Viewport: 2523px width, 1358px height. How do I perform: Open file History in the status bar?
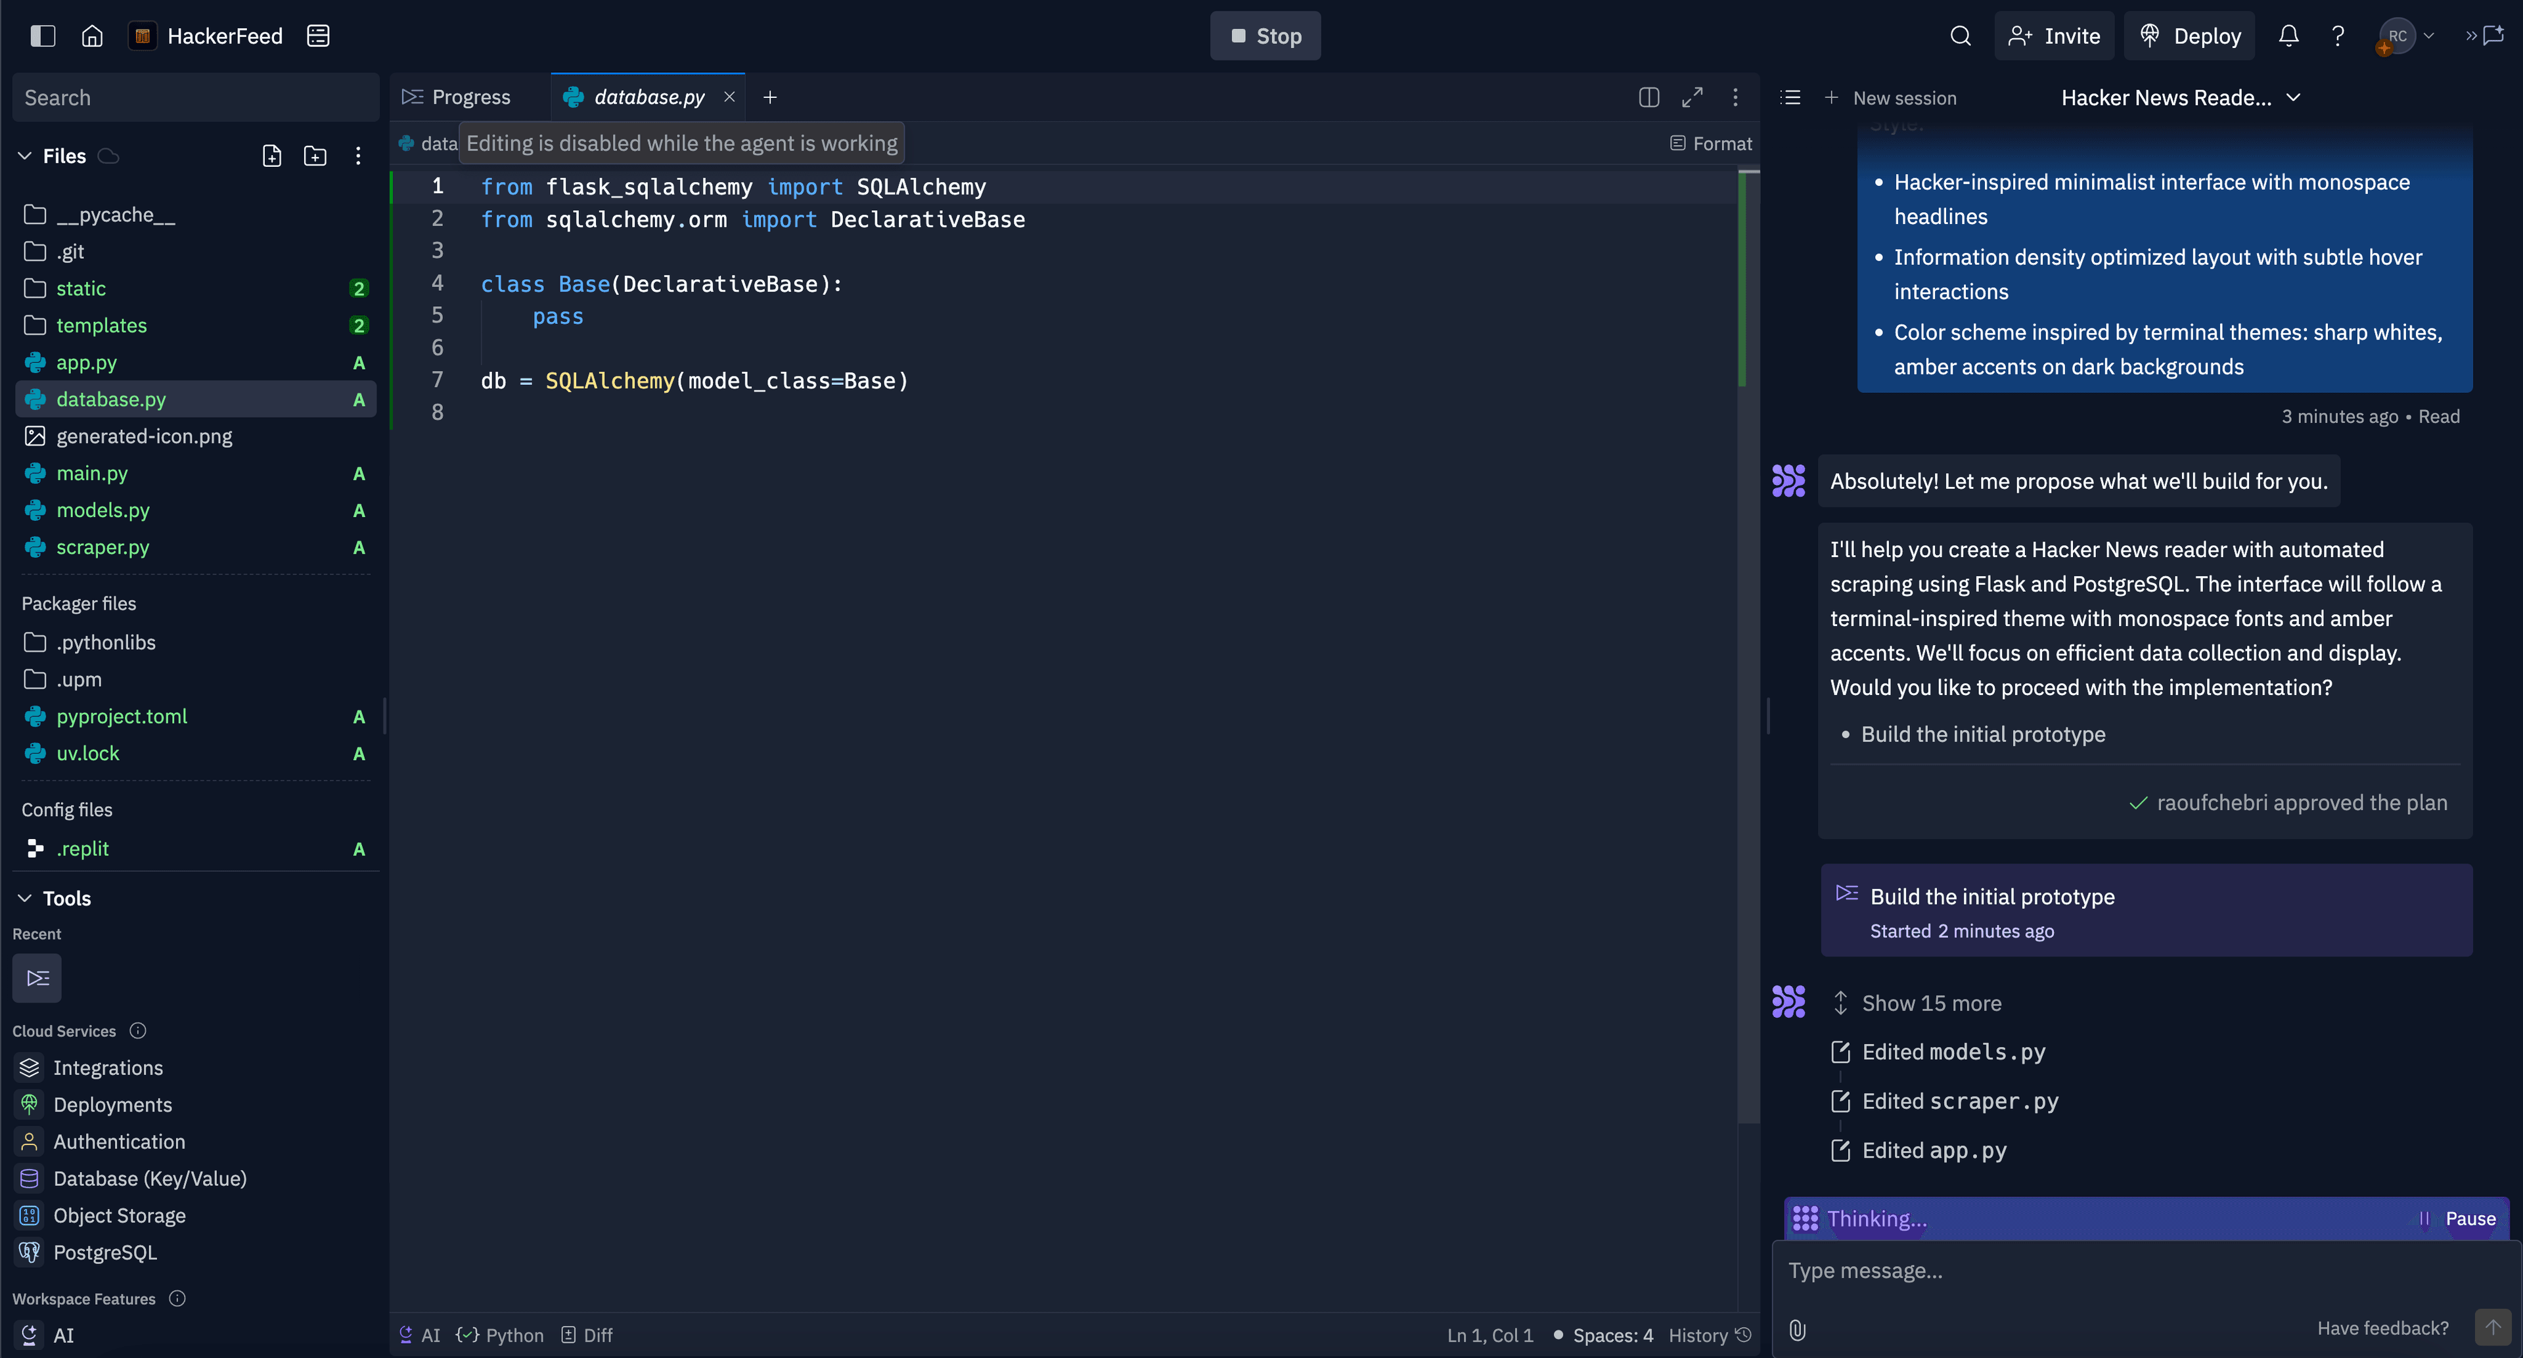tap(1708, 1336)
